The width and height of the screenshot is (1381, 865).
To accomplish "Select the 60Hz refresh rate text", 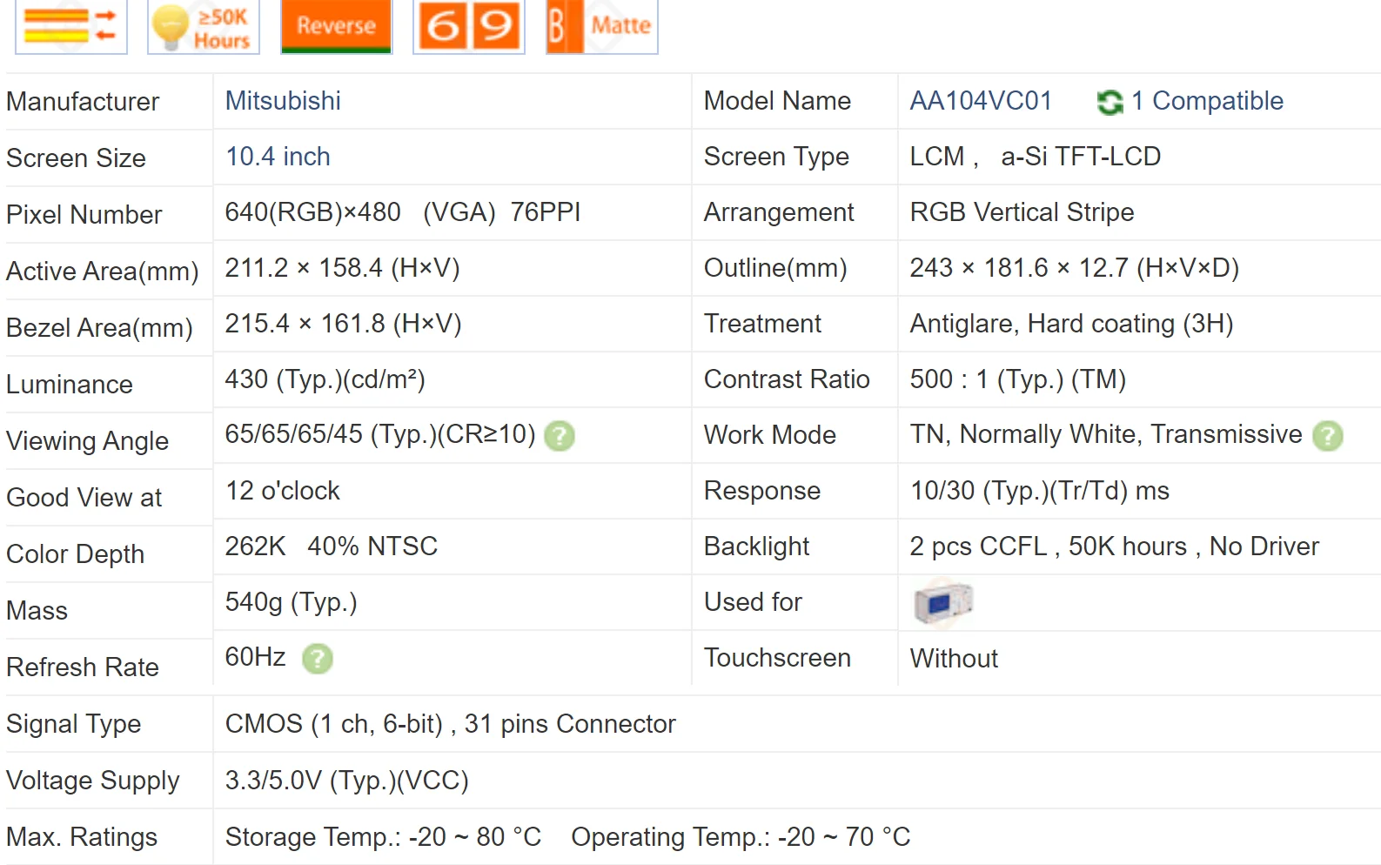I will click(255, 657).
